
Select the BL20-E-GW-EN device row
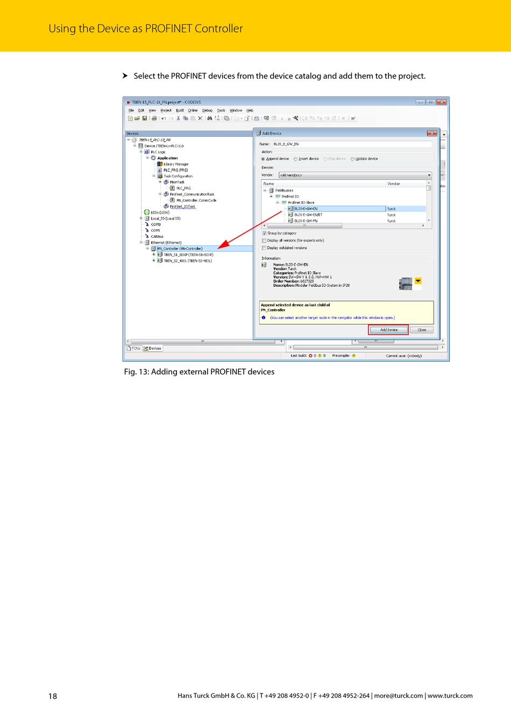pos(344,209)
